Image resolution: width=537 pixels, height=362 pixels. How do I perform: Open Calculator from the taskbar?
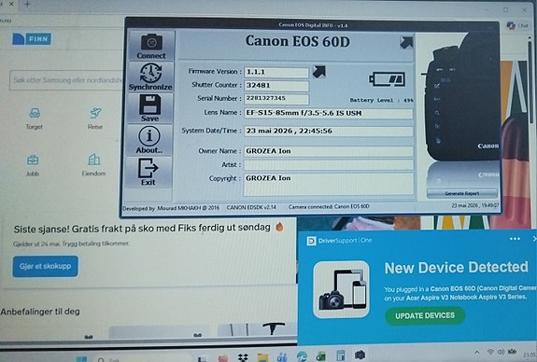coord(341,355)
